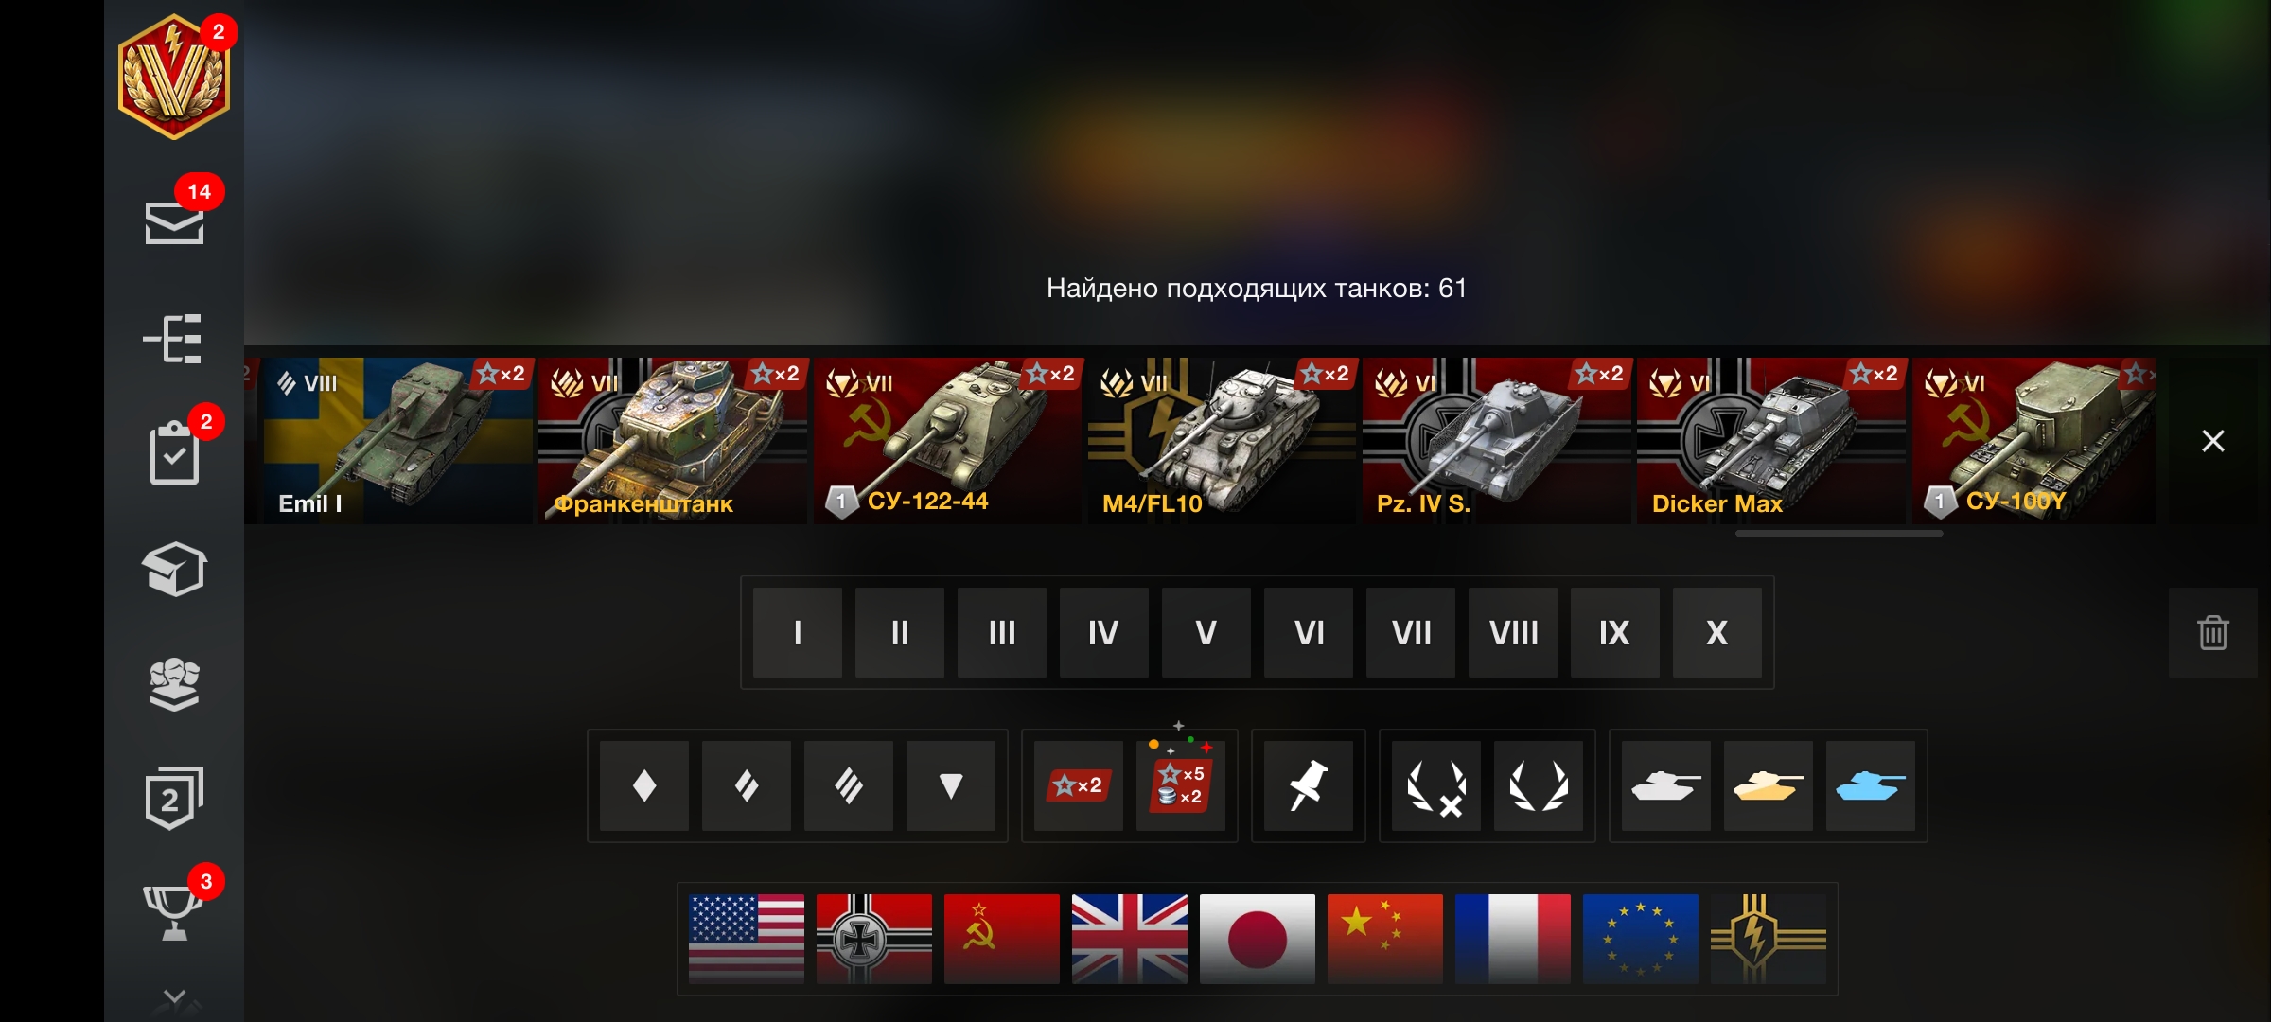Open the premium account V badge
Image resolution: width=2271 pixels, height=1022 pixels.
click(x=174, y=77)
